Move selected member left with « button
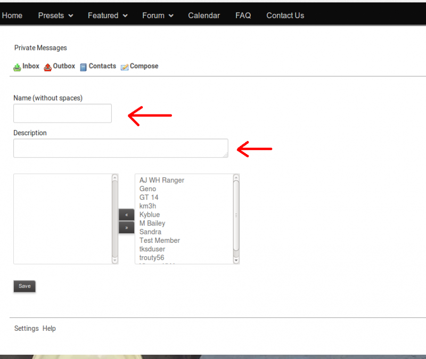 tap(126, 215)
